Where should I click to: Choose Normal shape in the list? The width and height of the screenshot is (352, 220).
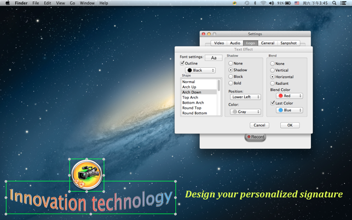(199, 82)
